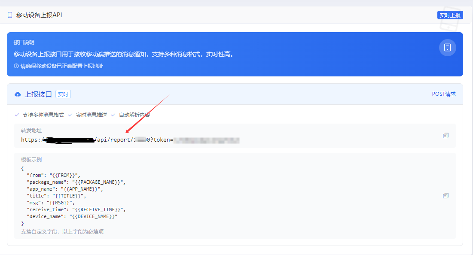Viewport: 473px width, 255px height.
Task: Click the phone icon in the blue banner
Action: pos(447,47)
